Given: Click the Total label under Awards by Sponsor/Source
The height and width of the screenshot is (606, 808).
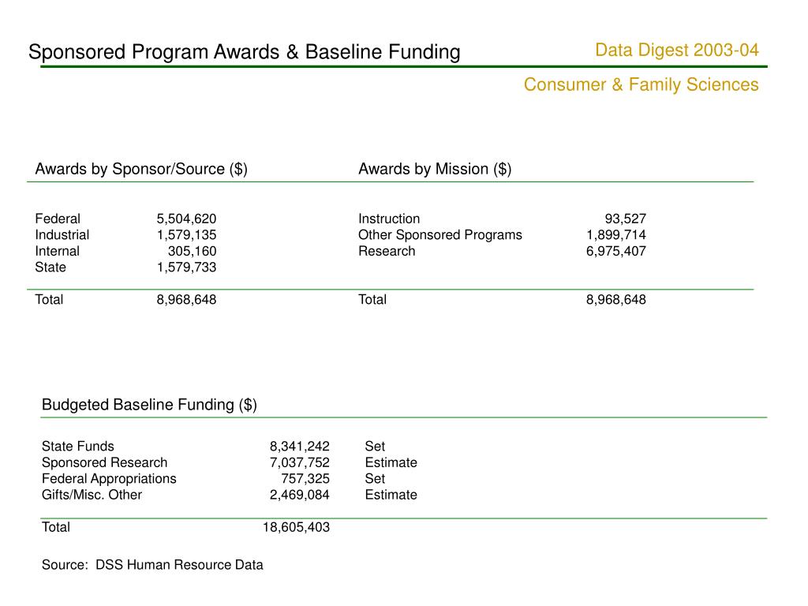Looking at the screenshot, I should 49,299.
